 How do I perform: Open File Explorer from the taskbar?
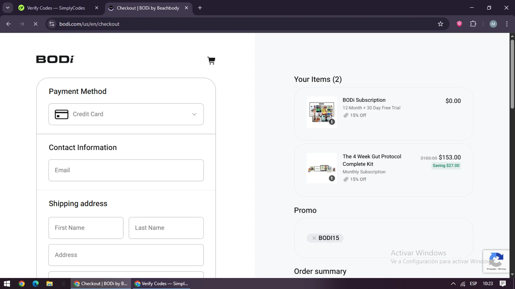[49, 284]
